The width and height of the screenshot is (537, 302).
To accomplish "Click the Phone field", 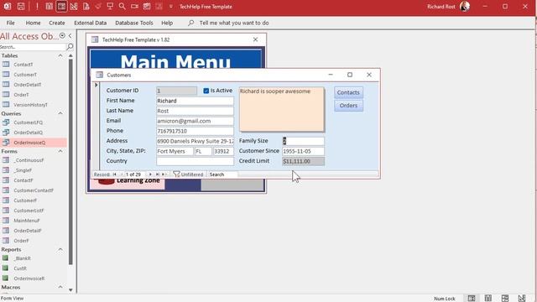I will (195, 131).
